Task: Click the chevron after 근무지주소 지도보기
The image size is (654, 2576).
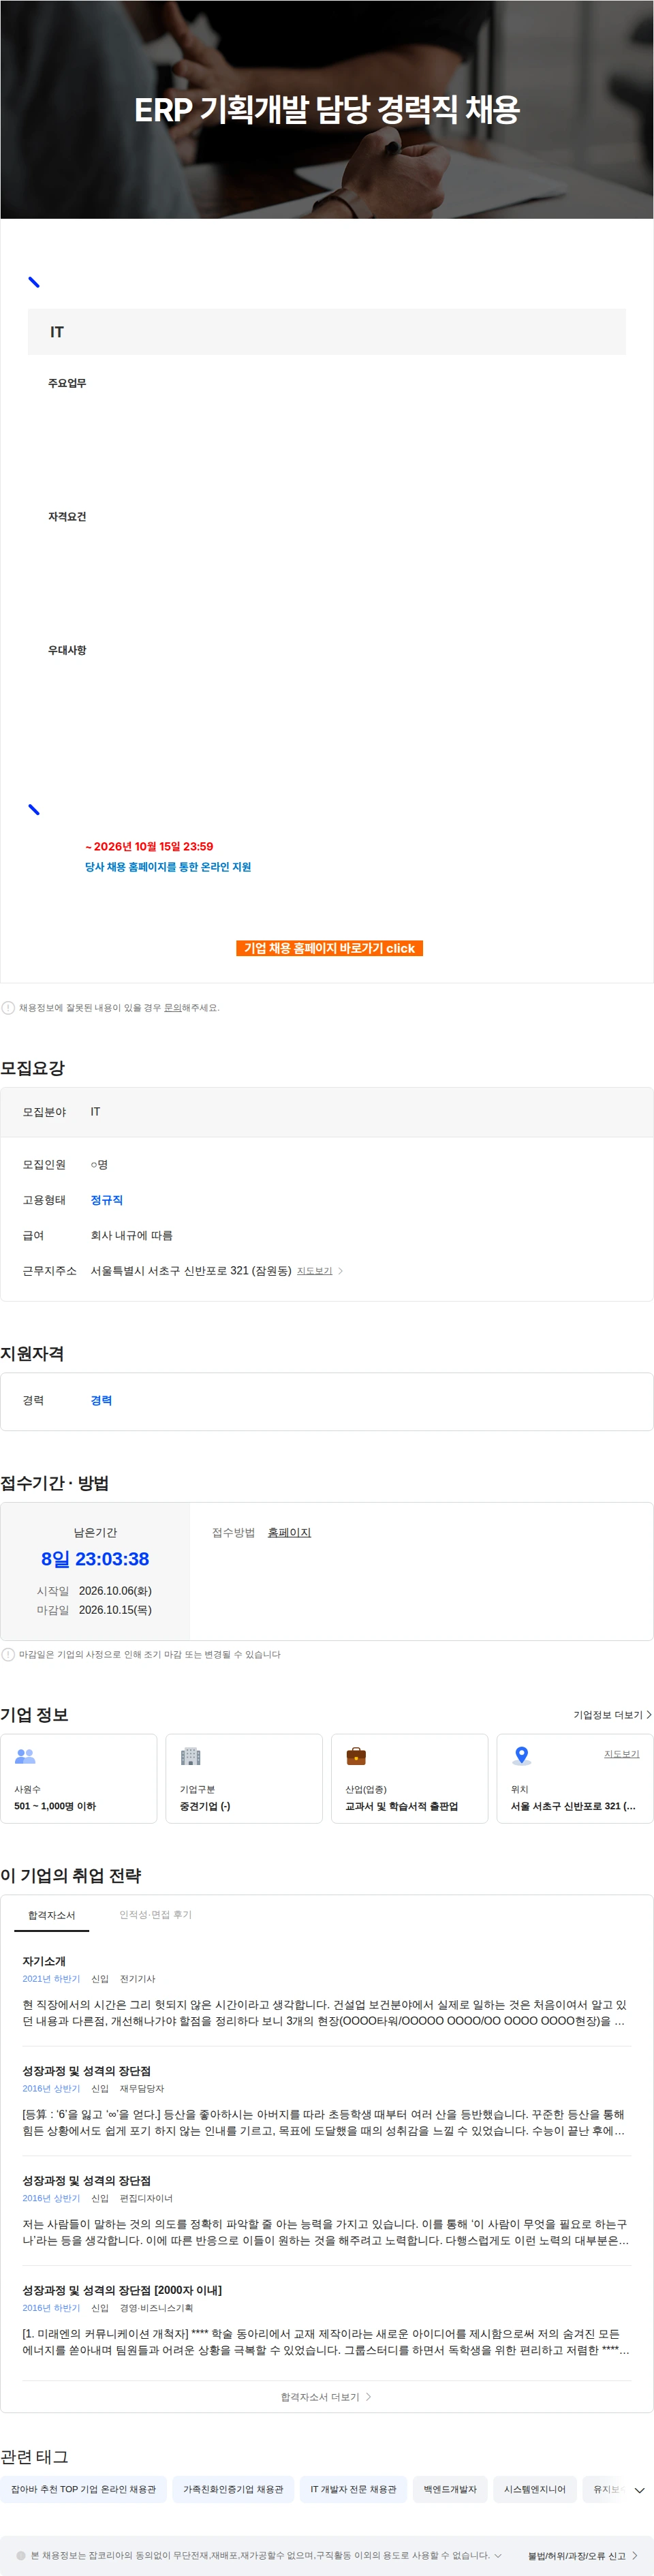Action: (341, 1271)
